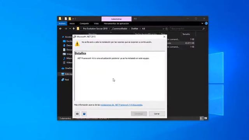This screenshot has height=140, width=249.
Task: Open the blocked .NET Framework 4.6 installations link
Action: pos(121,105)
